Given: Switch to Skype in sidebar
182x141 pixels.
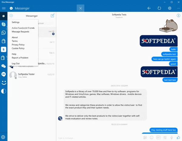Looking at the screenshot, I should 4,24.
